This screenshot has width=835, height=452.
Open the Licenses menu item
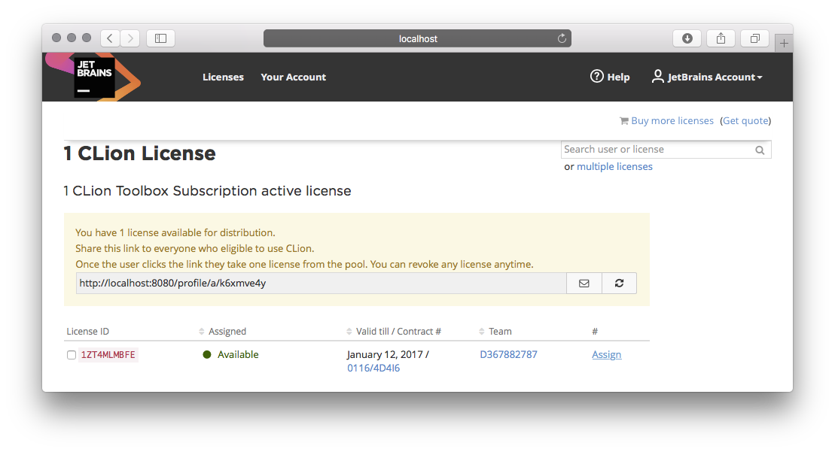click(x=223, y=77)
